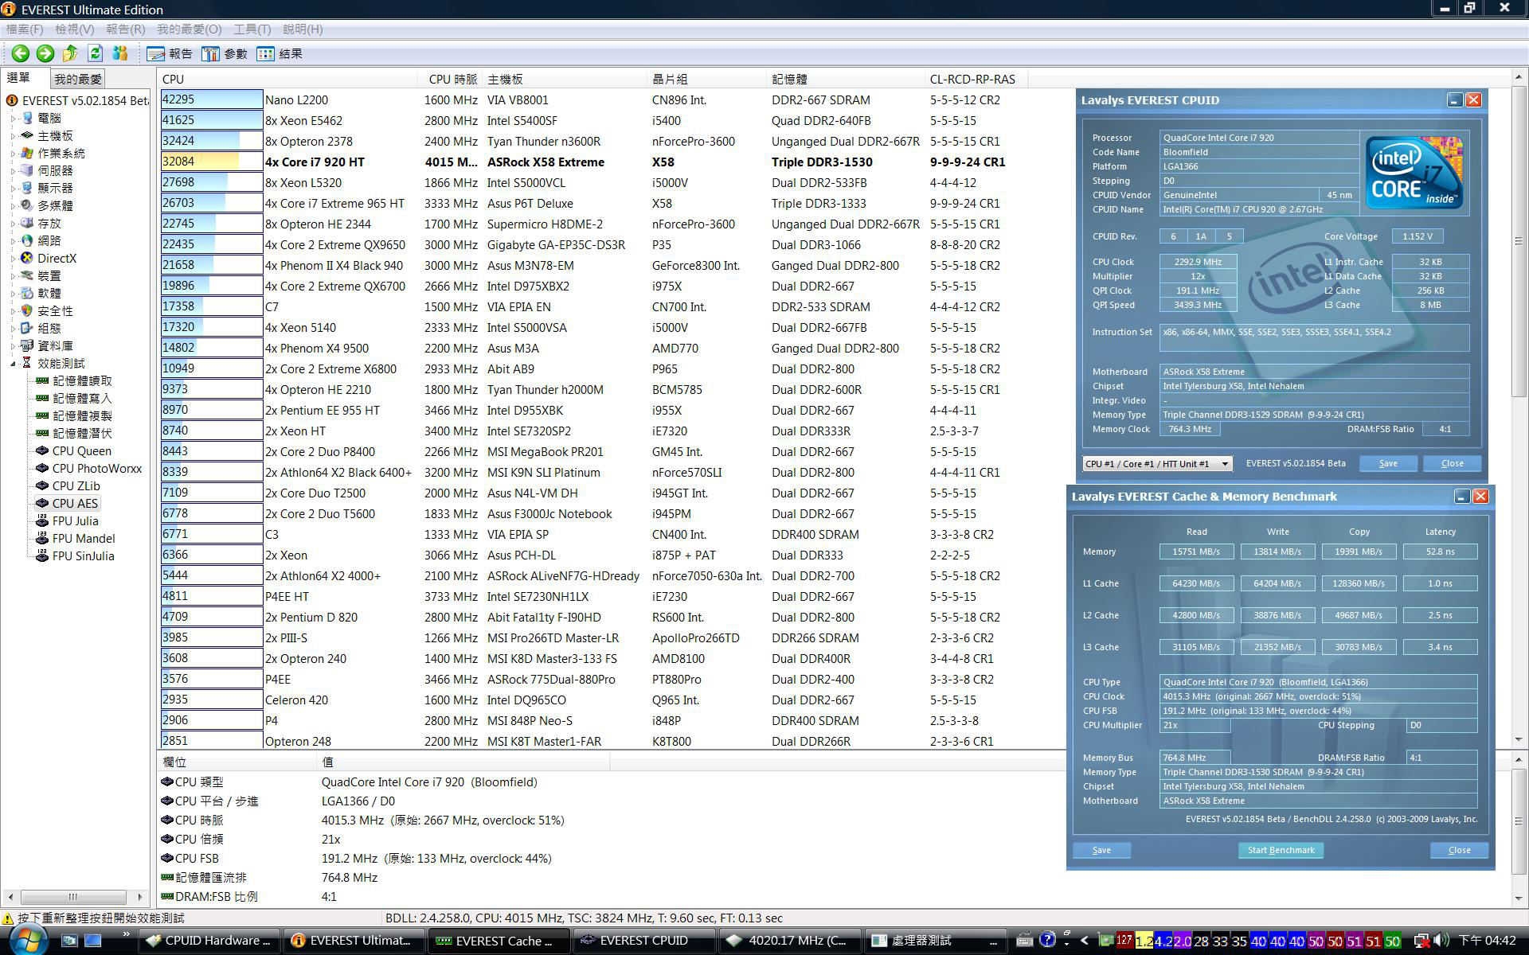Image resolution: width=1529 pixels, height=955 pixels.
Task: Select the FPU Mandel benchmark
Action: point(84,538)
